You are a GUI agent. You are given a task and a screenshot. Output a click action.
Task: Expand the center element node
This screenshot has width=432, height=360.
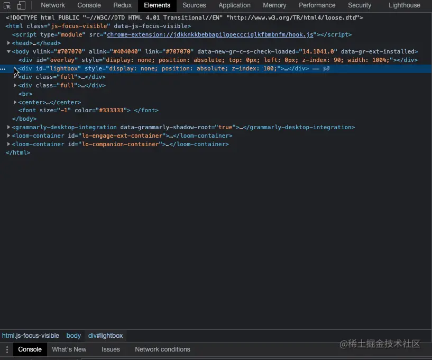[x=15, y=102]
